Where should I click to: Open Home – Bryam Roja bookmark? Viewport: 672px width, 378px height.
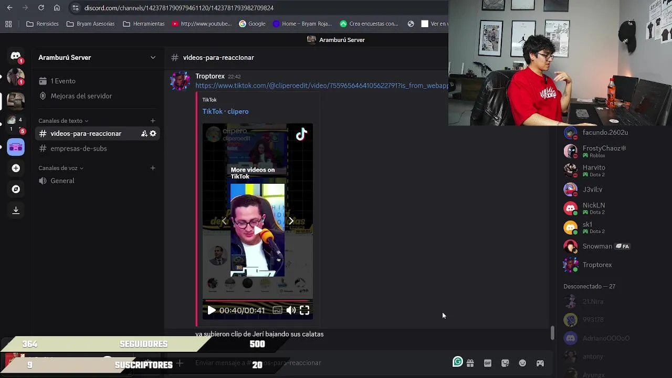302,24
